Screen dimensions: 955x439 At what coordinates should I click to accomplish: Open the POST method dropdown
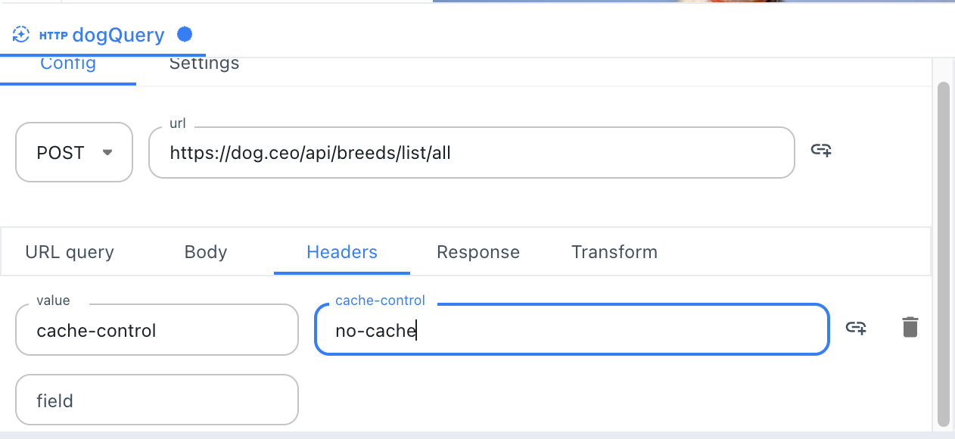tap(73, 152)
